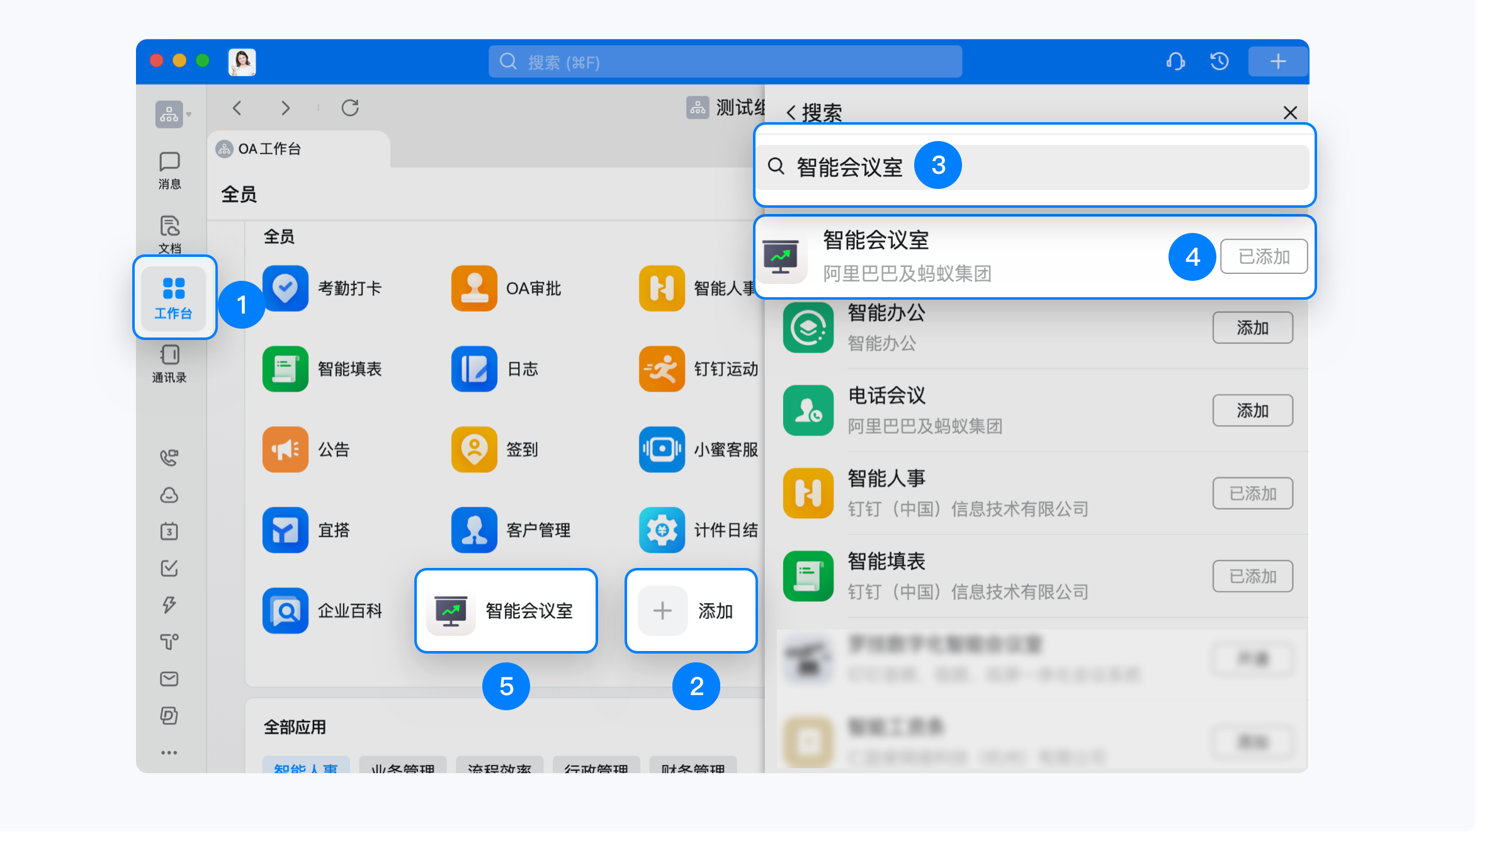This screenshot has width=1511, height=850.
Task: Open the mail envelope sidebar icon
Action: (x=169, y=679)
